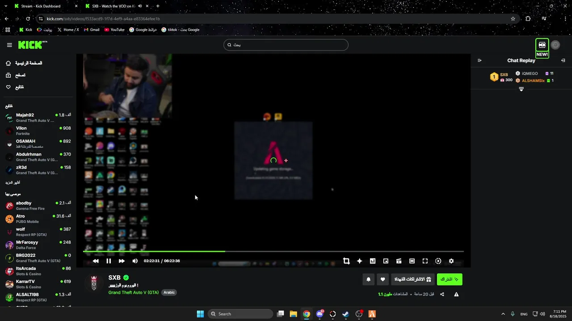The width and height of the screenshot is (572, 321).
Task: Pause the VOD playback
Action: (109, 261)
